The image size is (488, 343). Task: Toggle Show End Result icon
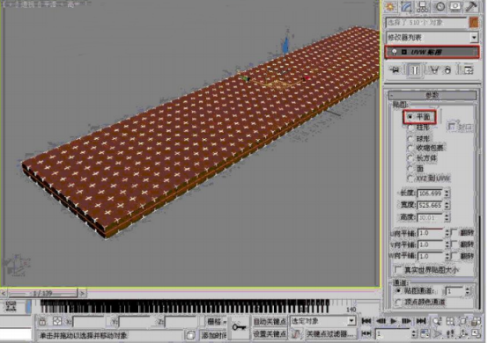coord(415,70)
